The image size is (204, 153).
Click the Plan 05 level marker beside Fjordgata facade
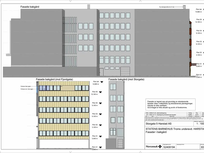100,92
